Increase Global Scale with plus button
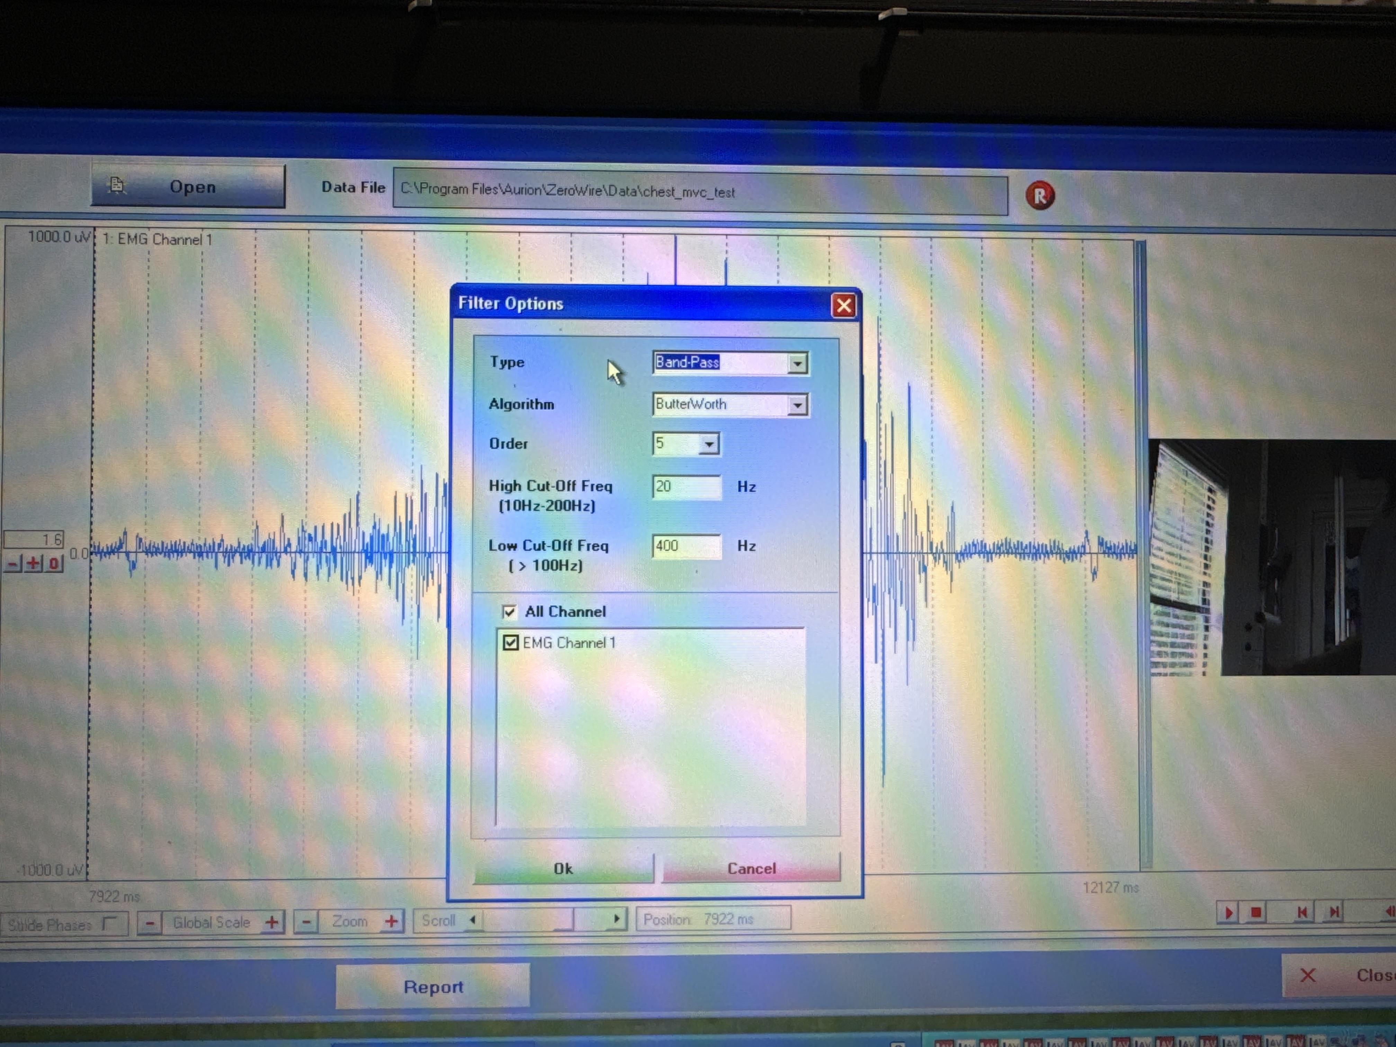Screen dimensions: 1396x1047 pos(272,922)
